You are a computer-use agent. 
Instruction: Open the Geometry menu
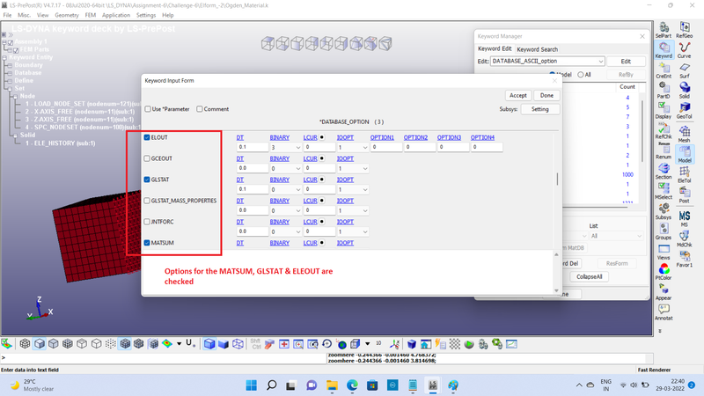coord(67,15)
